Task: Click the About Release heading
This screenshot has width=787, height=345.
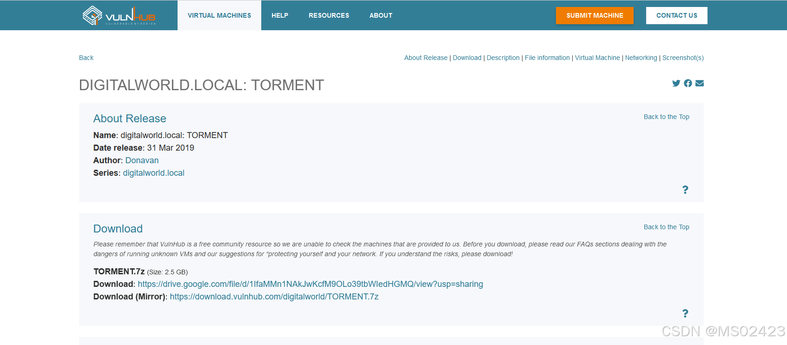Action: (x=130, y=119)
